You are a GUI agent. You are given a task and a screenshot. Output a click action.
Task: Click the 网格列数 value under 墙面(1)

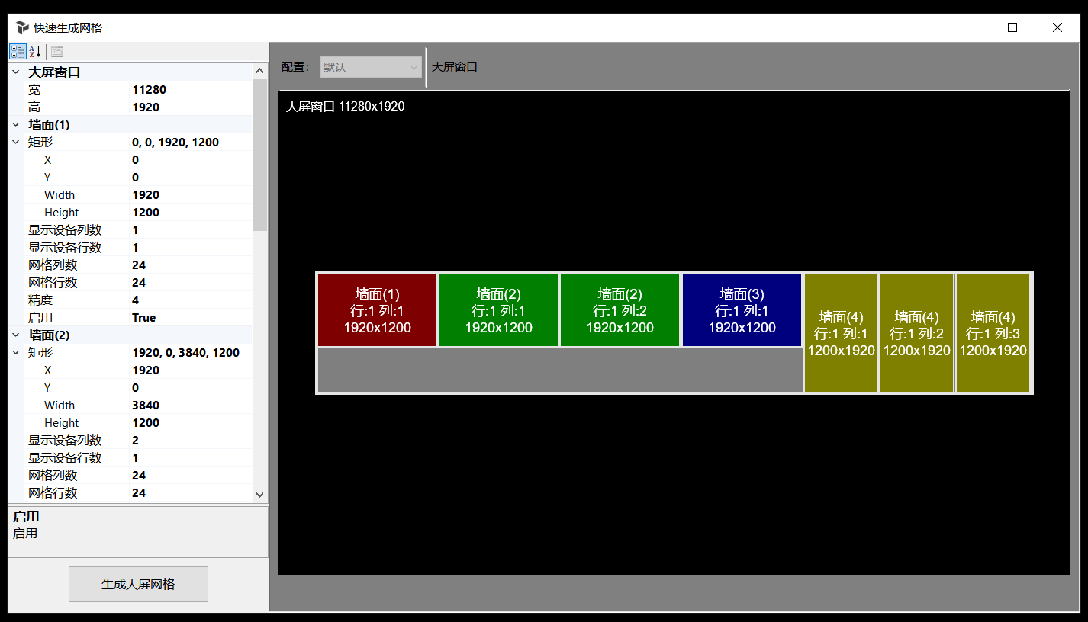191,265
